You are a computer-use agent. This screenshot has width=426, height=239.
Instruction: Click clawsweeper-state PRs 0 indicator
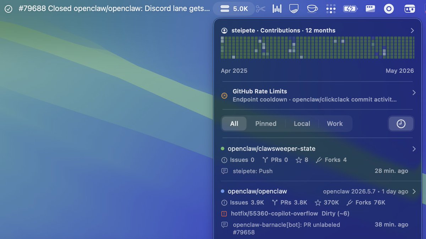pos(275,160)
